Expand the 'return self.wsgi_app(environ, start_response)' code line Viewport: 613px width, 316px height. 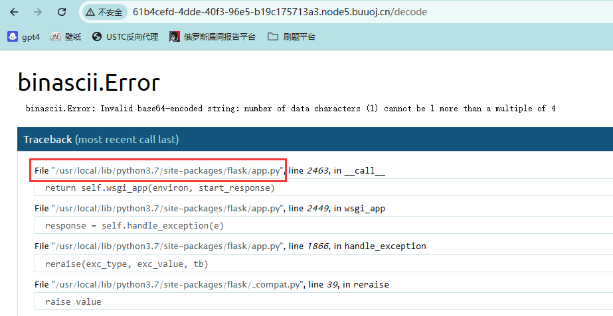(159, 187)
